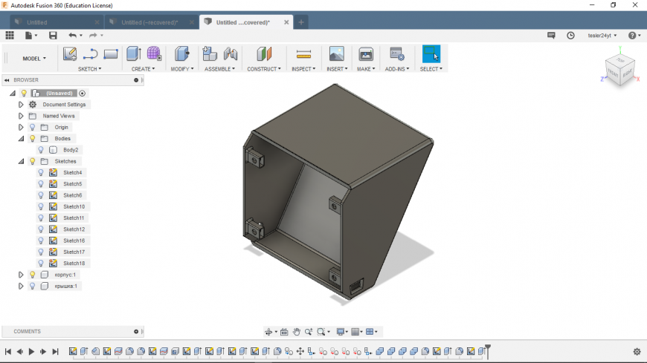
Task: Hide Body2 using its lightbulb
Action: pyautogui.click(x=41, y=150)
